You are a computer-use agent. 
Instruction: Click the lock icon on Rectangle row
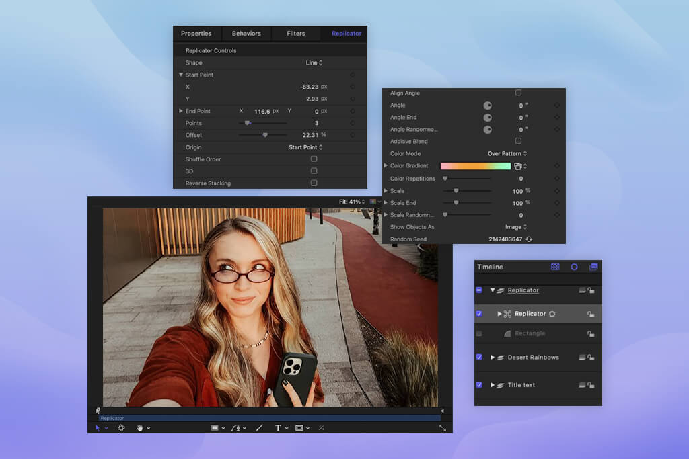591,333
